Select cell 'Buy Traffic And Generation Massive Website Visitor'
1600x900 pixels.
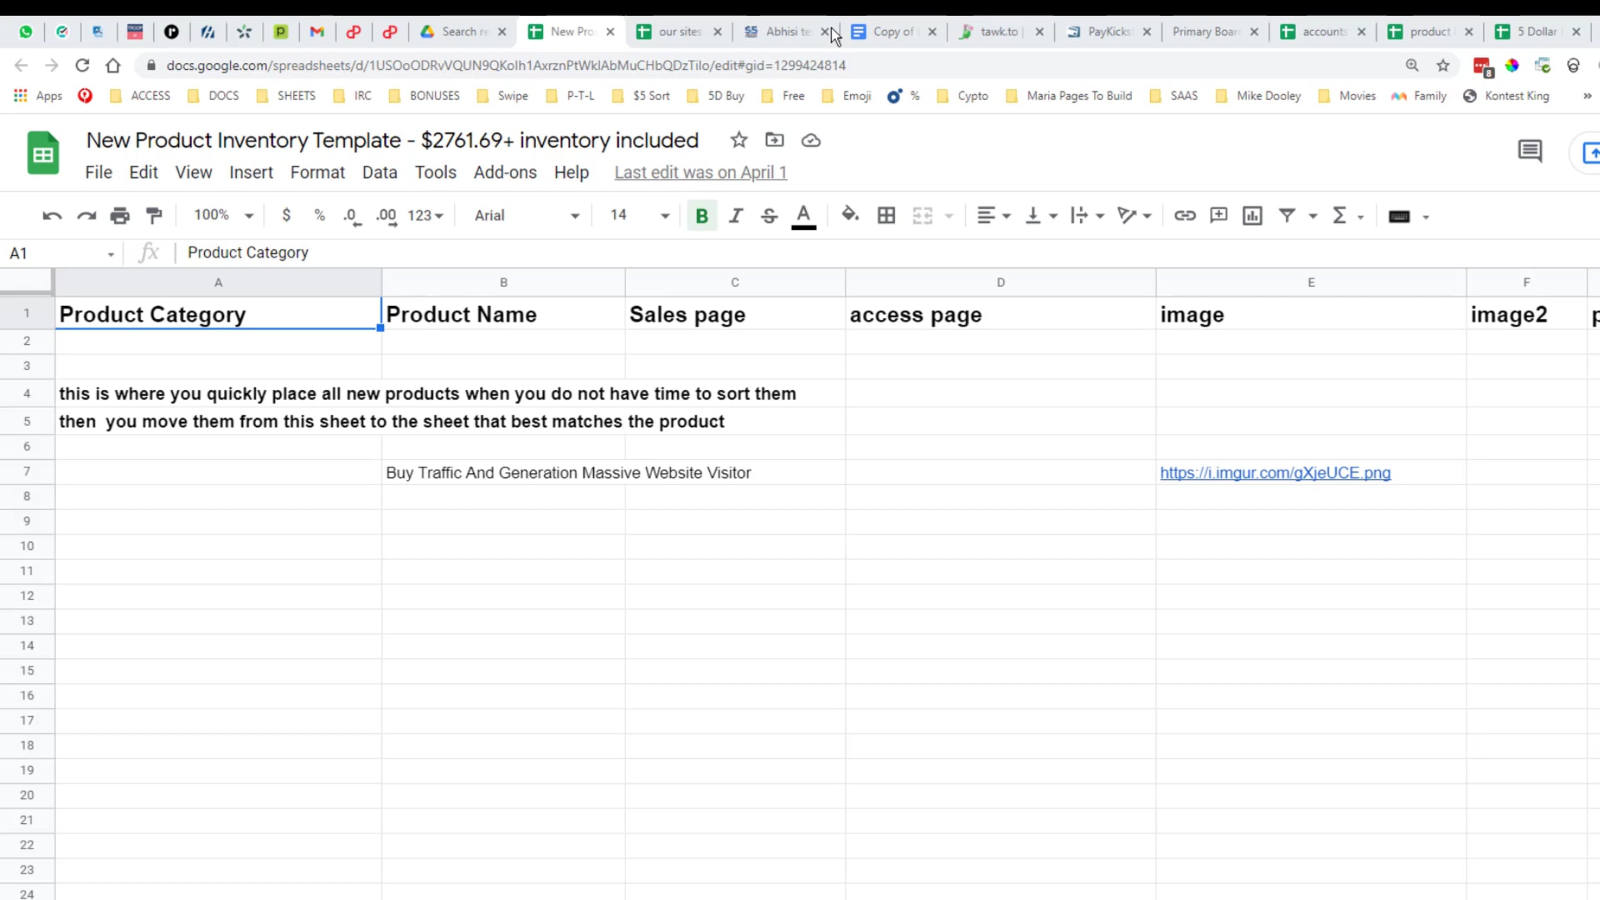[503, 473]
